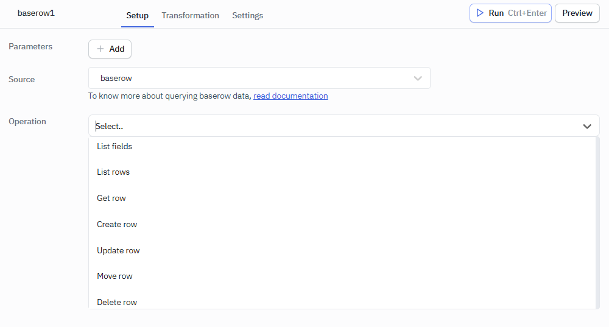Image resolution: width=609 pixels, height=327 pixels.
Task: Click the baserow source select box
Action: coord(250,79)
